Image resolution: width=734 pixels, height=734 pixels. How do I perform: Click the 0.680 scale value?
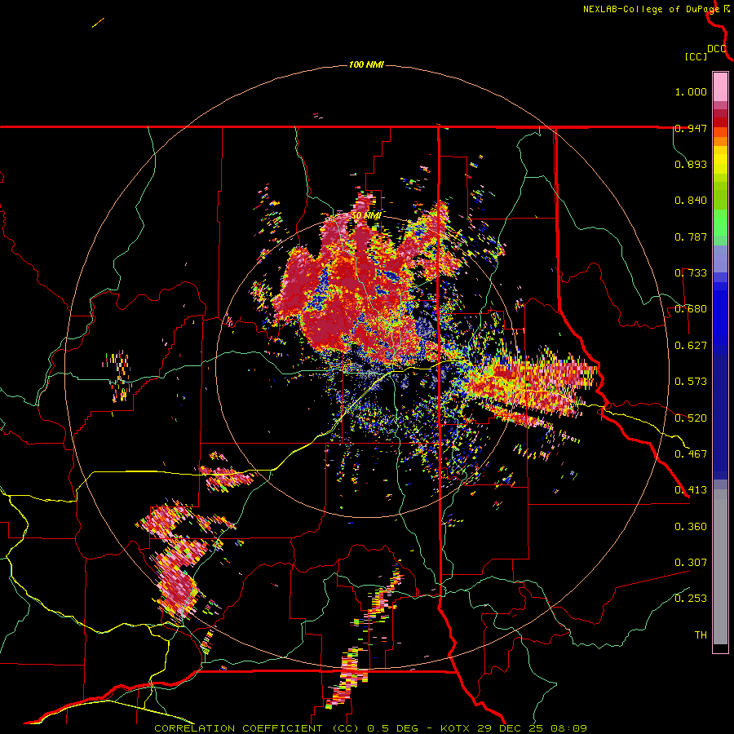[691, 309]
